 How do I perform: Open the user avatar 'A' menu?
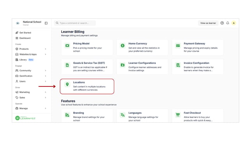pyautogui.click(x=234, y=23)
